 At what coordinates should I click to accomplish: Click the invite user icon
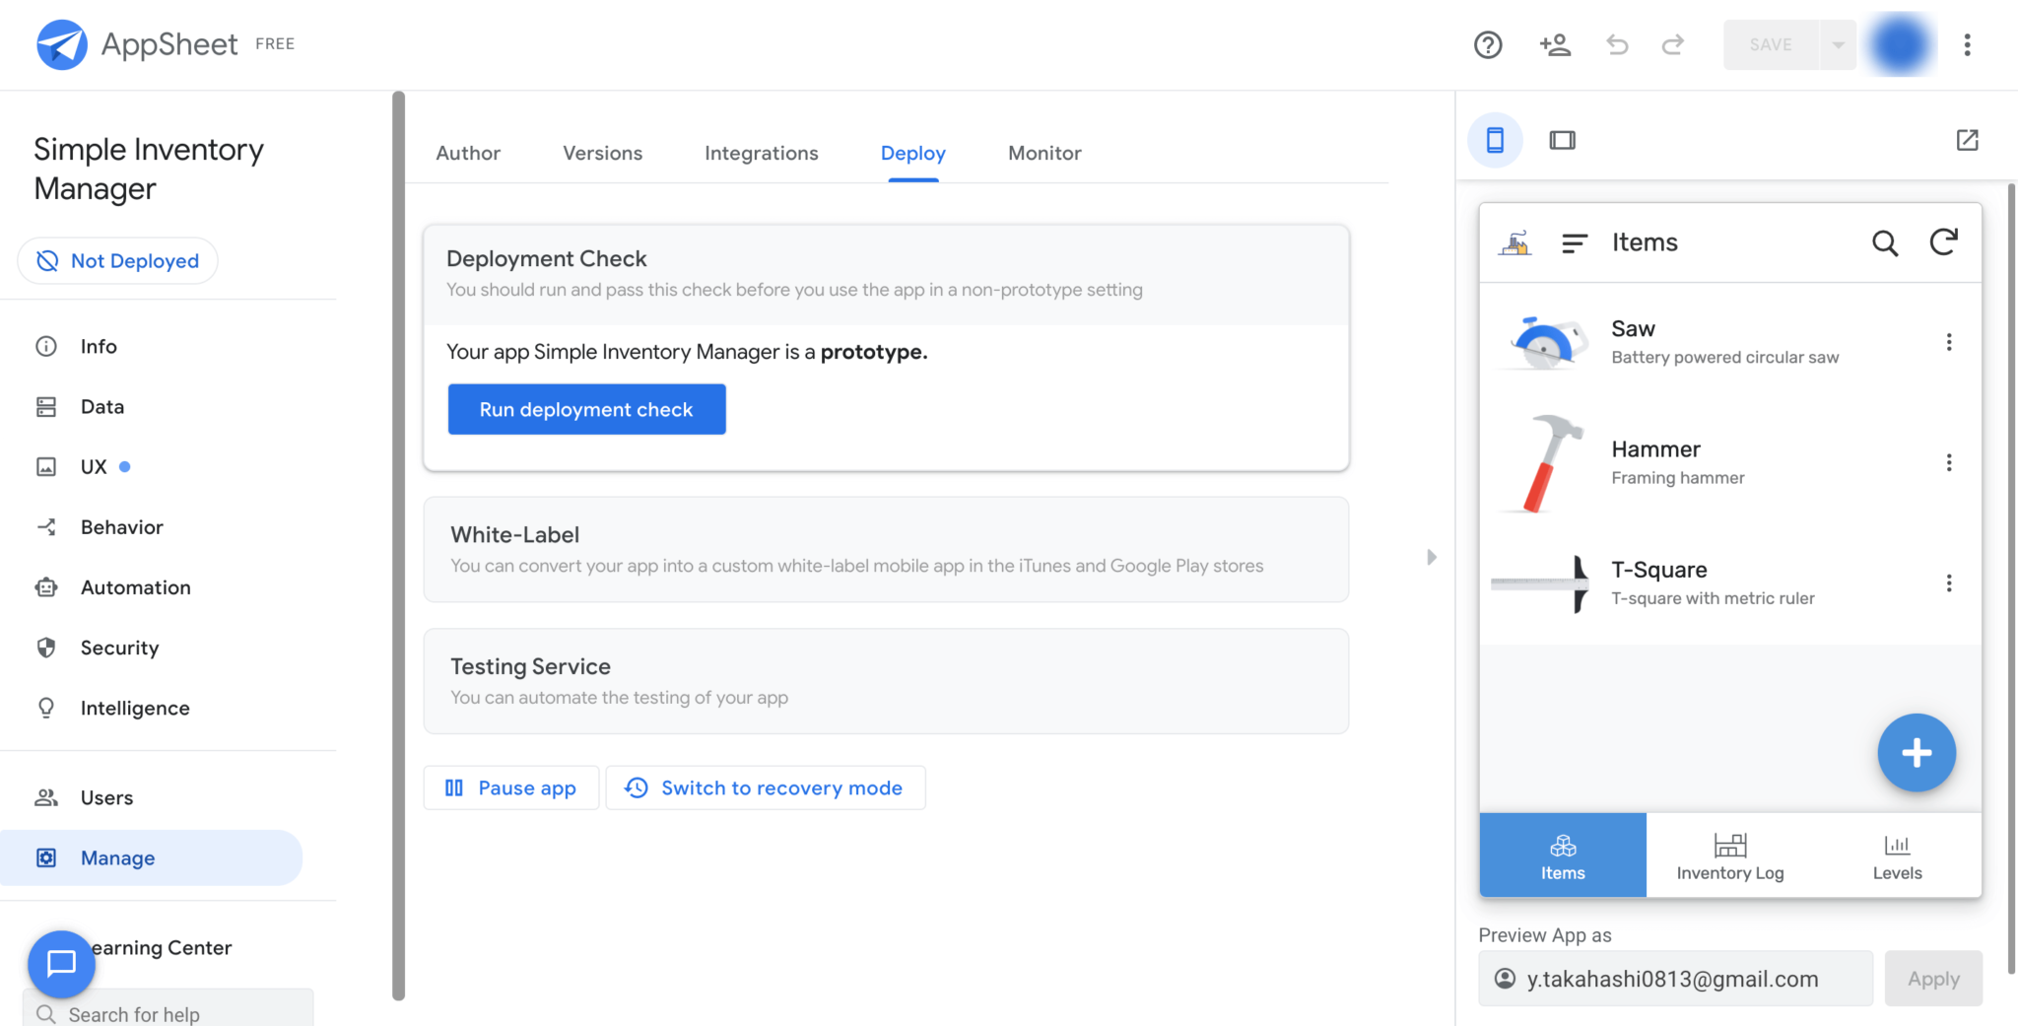1554,44
